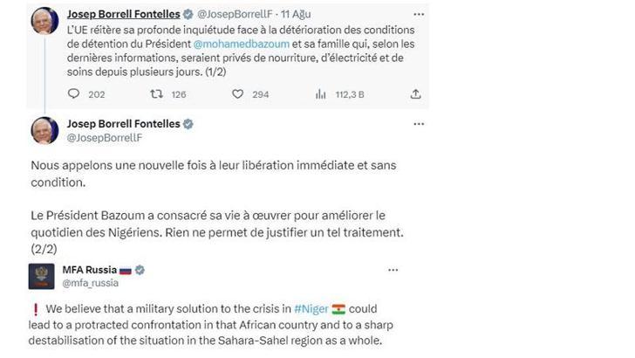
Task: Open Josep Borrell's profile picture in first tweet
Action: point(44,20)
